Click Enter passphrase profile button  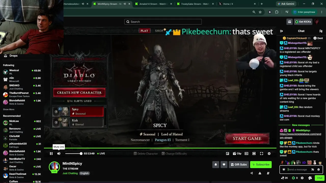(304, 12)
